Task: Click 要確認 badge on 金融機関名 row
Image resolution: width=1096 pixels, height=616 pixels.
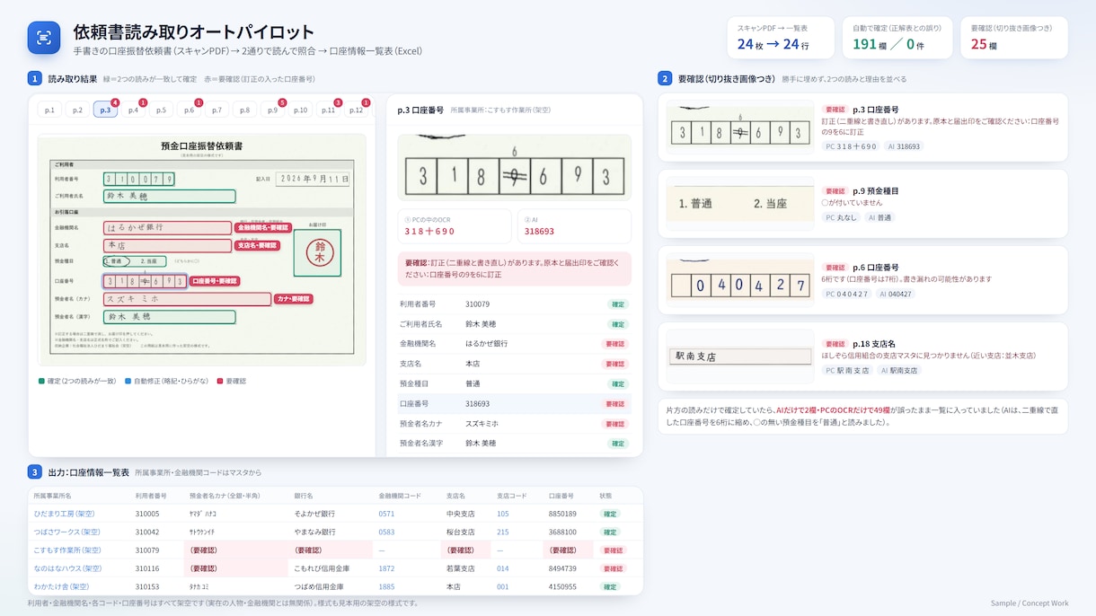Action: tap(614, 344)
